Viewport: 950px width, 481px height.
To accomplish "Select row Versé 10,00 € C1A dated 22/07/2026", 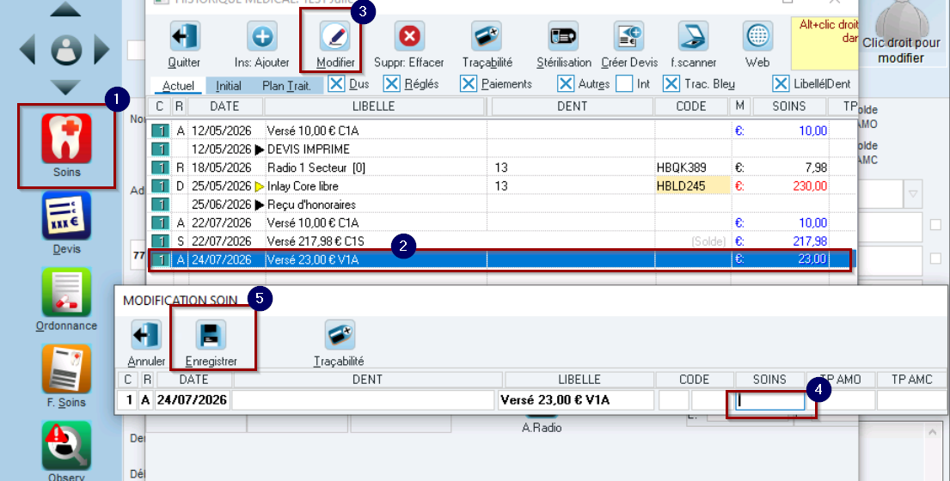I will point(502,222).
